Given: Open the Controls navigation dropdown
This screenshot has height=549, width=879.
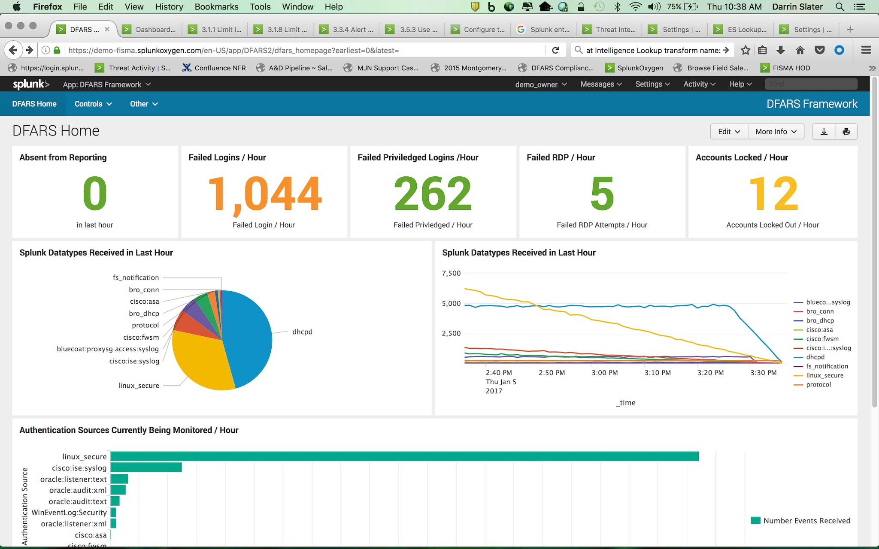Looking at the screenshot, I should (x=93, y=104).
